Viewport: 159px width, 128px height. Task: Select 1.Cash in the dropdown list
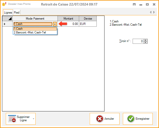35,29
